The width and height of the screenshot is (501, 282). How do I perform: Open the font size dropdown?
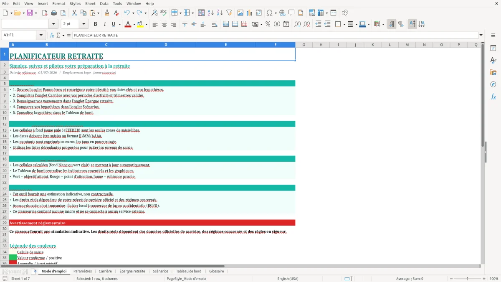tap(83, 24)
